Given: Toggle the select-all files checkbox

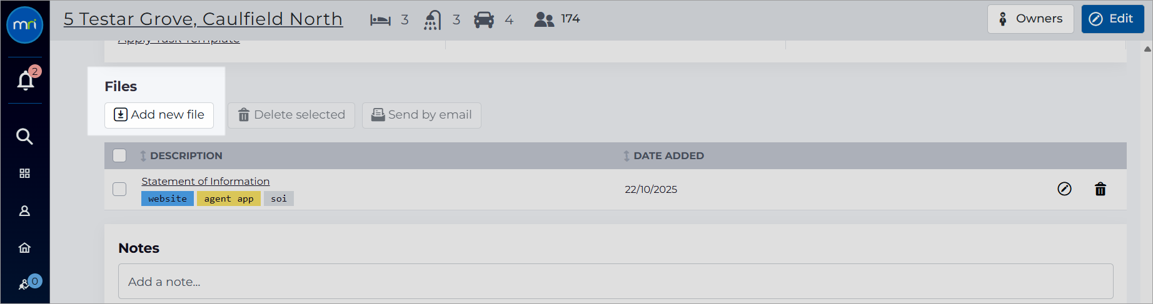Looking at the screenshot, I should pyautogui.click(x=119, y=155).
